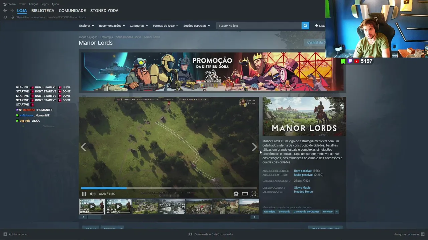Move thumbnail strip right arrow

(254, 217)
